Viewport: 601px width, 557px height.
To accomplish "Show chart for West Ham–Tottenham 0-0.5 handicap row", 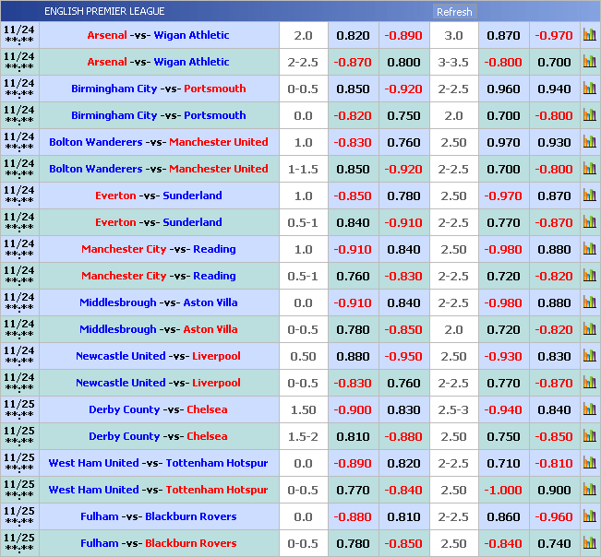I will click(589, 490).
